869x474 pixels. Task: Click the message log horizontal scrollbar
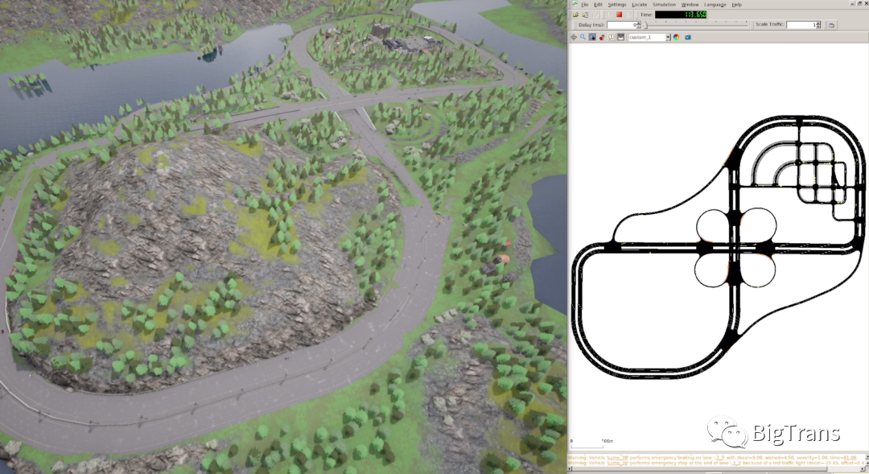[x=698, y=469]
